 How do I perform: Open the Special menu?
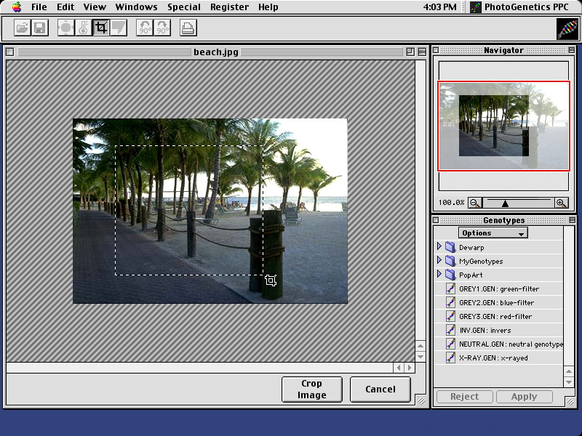coord(184,7)
